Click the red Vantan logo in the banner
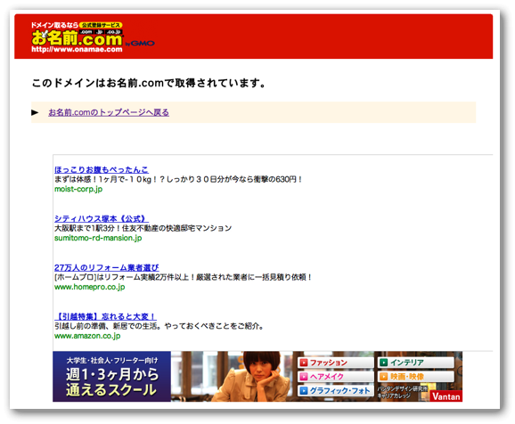The image size is (515, 424). 446,396
